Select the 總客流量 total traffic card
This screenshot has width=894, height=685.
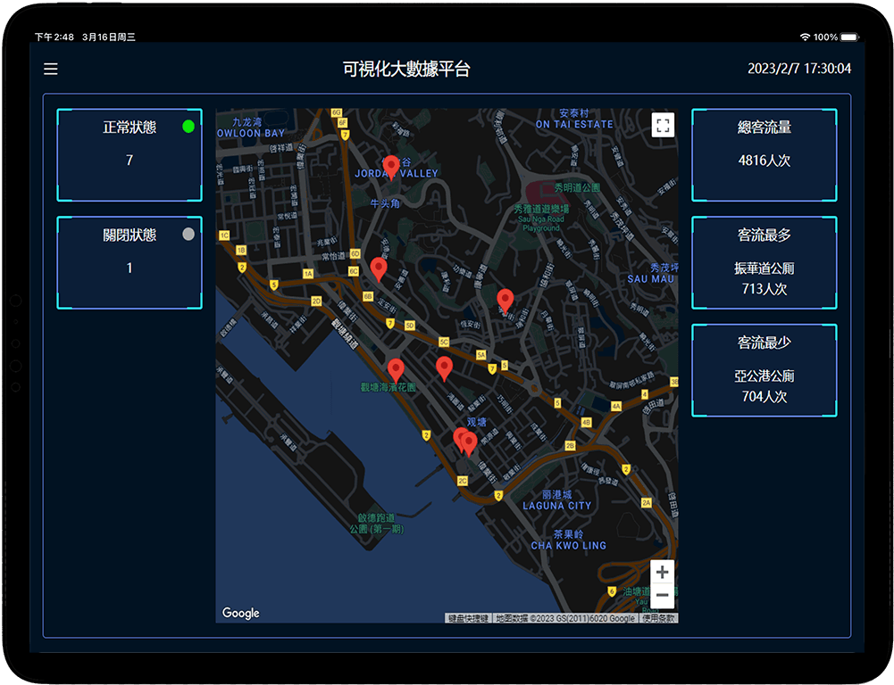(x=764, y=153)
